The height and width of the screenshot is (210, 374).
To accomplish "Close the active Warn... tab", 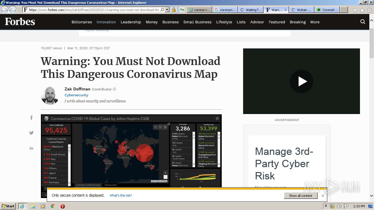I will coord(285,10).
